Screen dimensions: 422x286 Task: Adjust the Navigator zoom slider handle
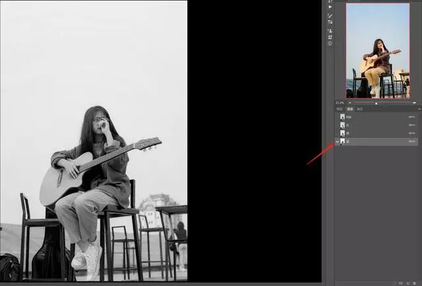tap(377, 103)
